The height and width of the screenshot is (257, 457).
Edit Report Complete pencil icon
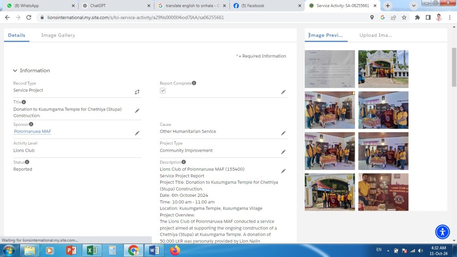click(283, 92)
